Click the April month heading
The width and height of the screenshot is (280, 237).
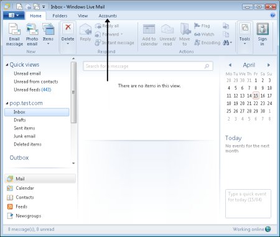(x=249, y=65)
